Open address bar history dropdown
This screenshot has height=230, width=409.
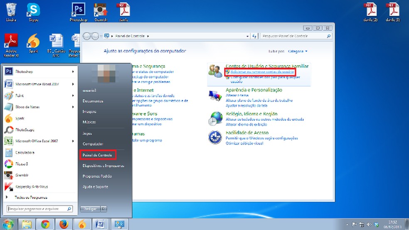[247, 36]
